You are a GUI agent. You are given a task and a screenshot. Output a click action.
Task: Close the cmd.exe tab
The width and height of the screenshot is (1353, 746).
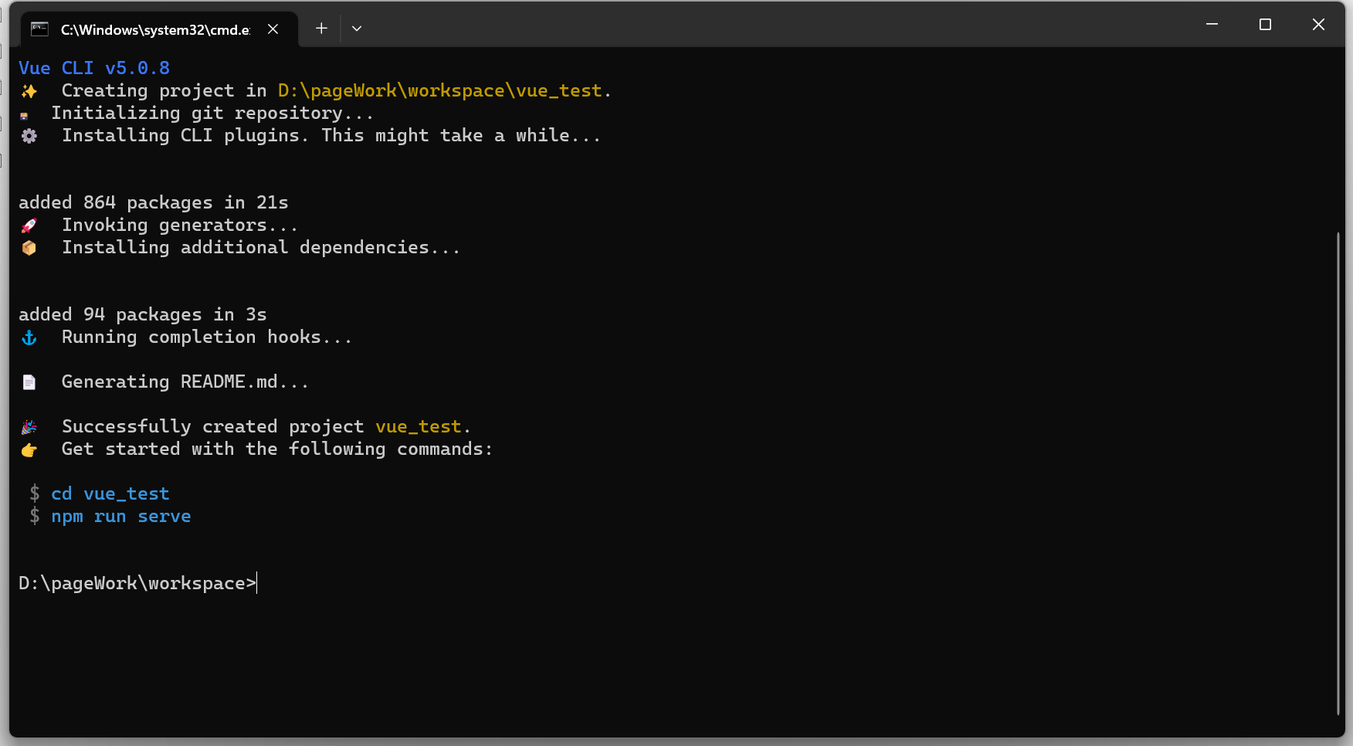pyautogui.click(x=273, y=29)
